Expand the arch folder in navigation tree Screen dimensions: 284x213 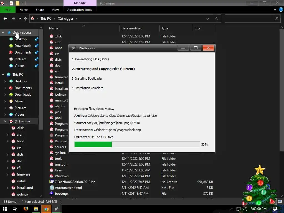click(7, 135)
